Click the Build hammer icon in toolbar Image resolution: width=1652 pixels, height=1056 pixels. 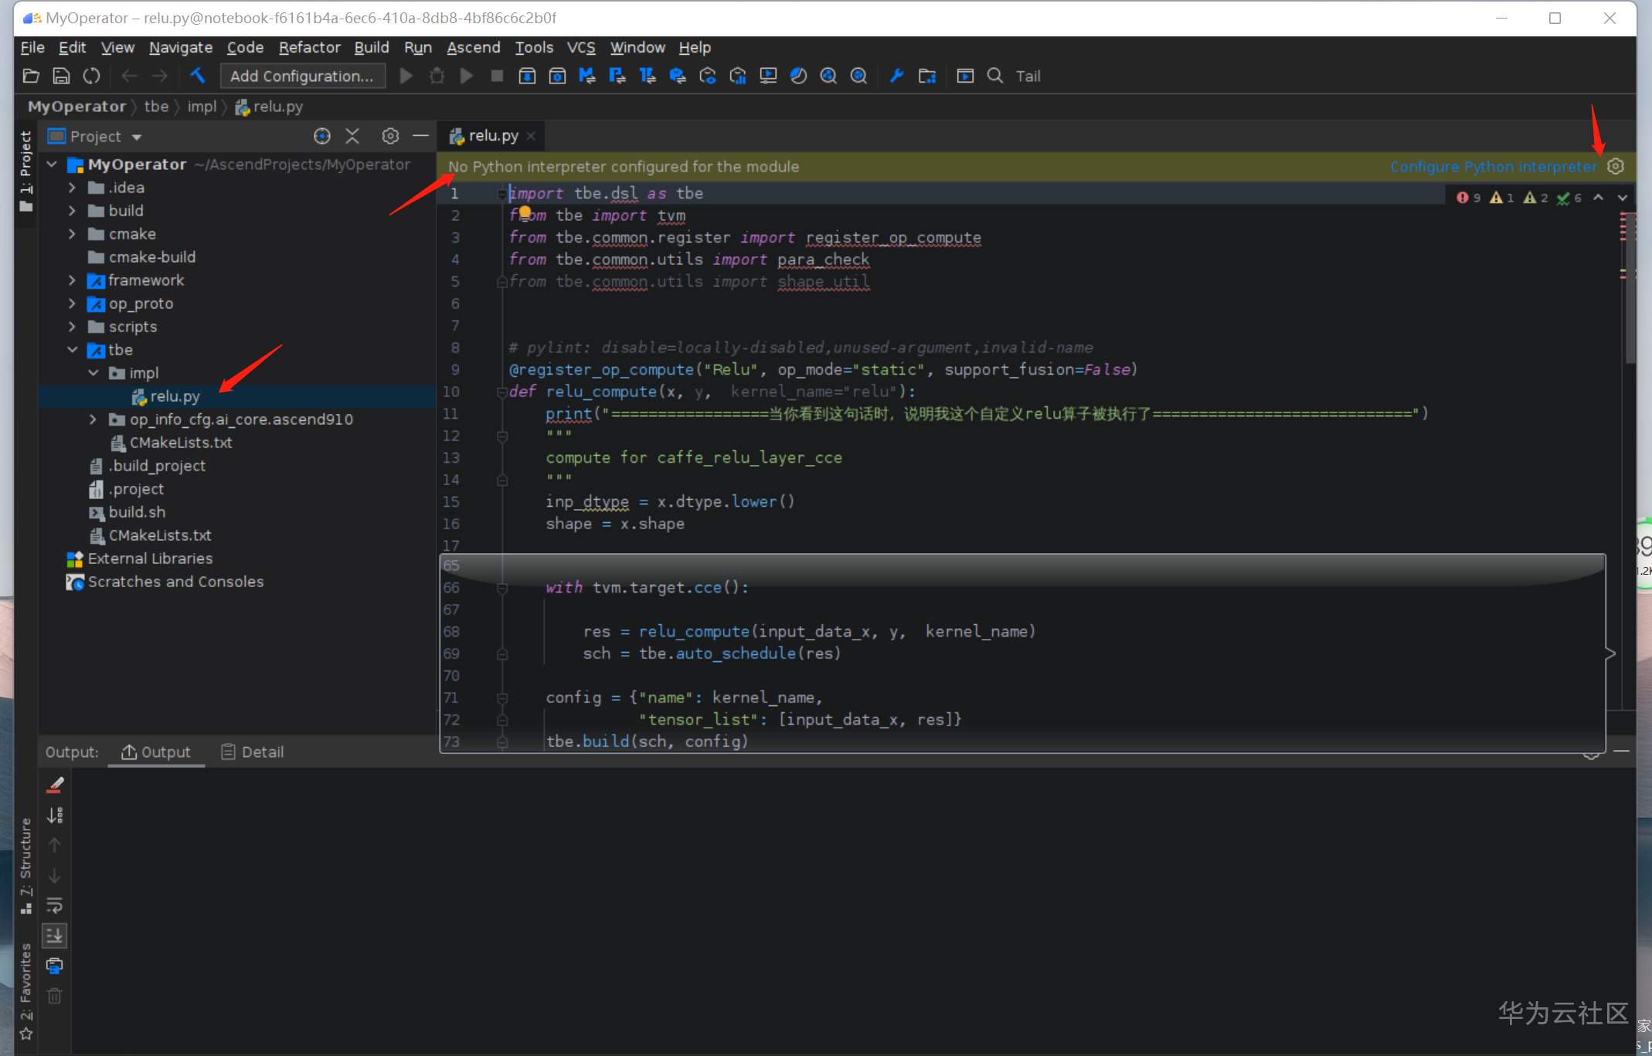tap(198, 76)
